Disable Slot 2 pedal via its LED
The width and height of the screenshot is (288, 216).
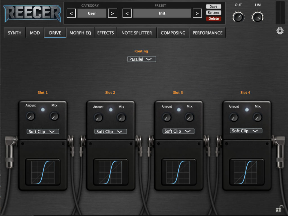click(111, 110)
